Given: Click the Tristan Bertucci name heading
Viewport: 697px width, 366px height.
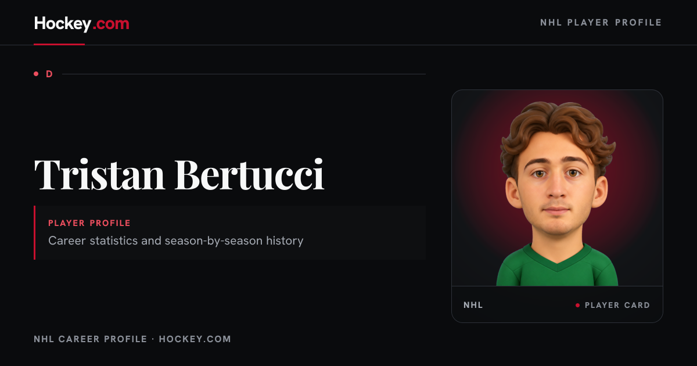Looking at the screenshot, I should [179, 173].
